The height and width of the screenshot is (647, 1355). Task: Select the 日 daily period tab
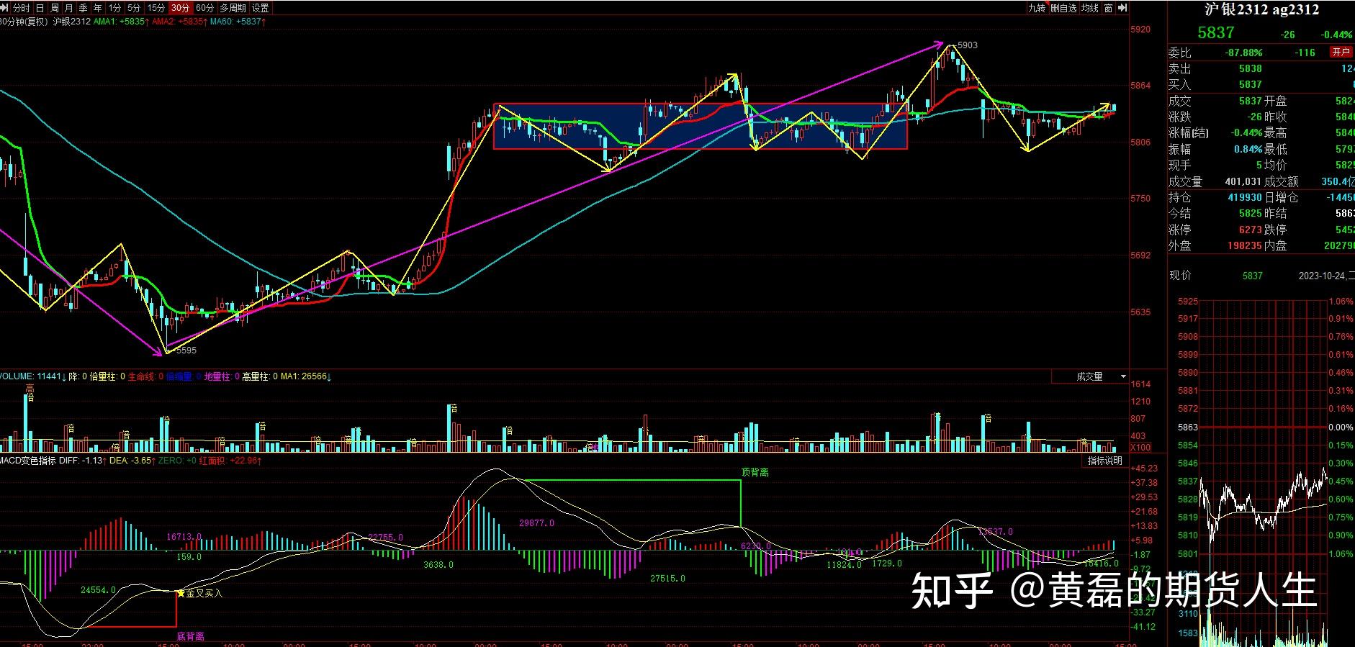pos(40,8)
